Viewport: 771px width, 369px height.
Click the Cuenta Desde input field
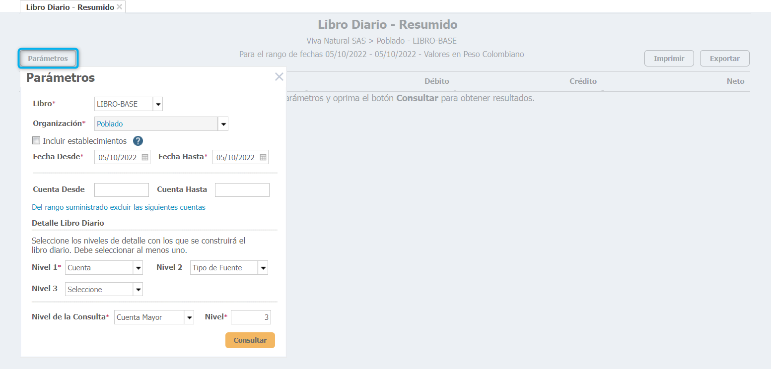(x=122, y=190)
